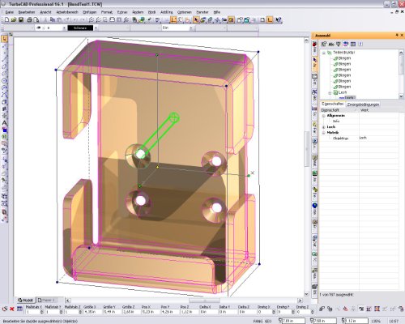This screenshot has height=324, width=405.
Task: Select the Teilestruktur root item
Action: point(343,53)
